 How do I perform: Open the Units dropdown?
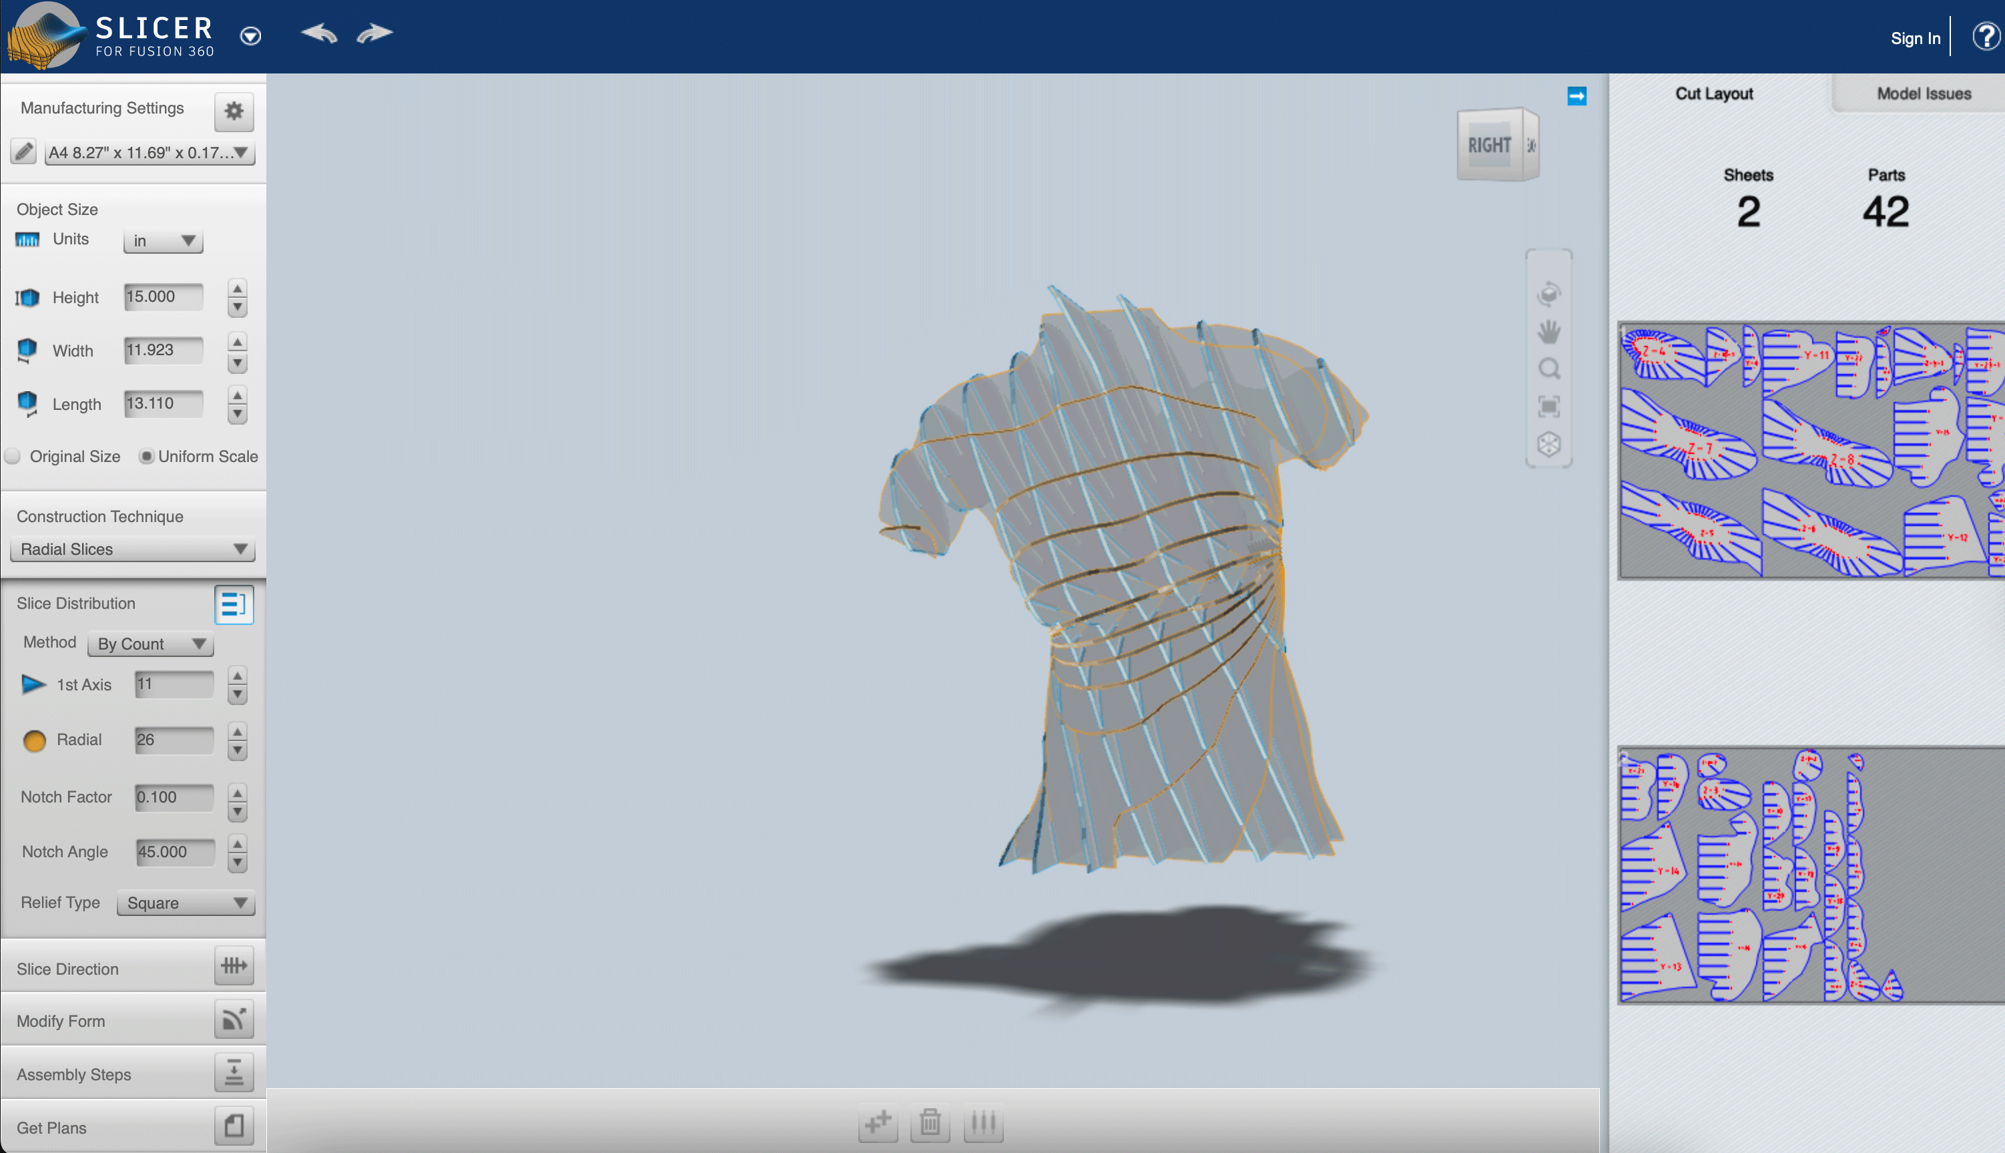(x=163, y=241)
